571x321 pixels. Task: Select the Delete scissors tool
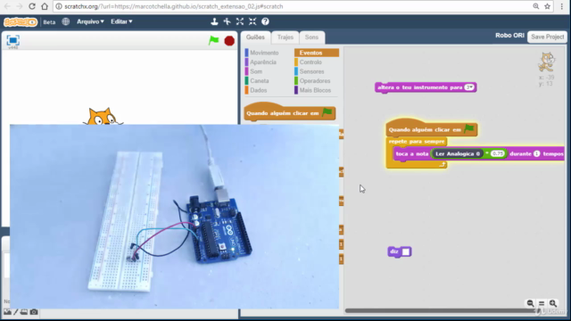point(227,21)
